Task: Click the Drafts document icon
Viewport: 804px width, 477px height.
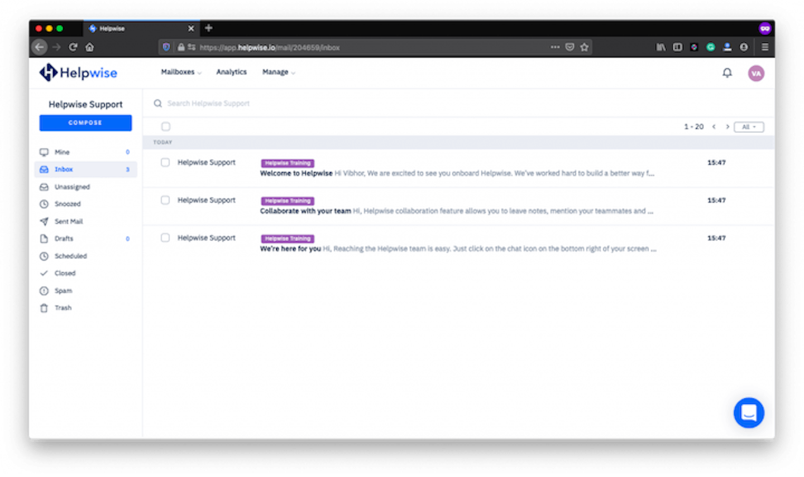Action: pyautogui.click(x=44, y=238)
